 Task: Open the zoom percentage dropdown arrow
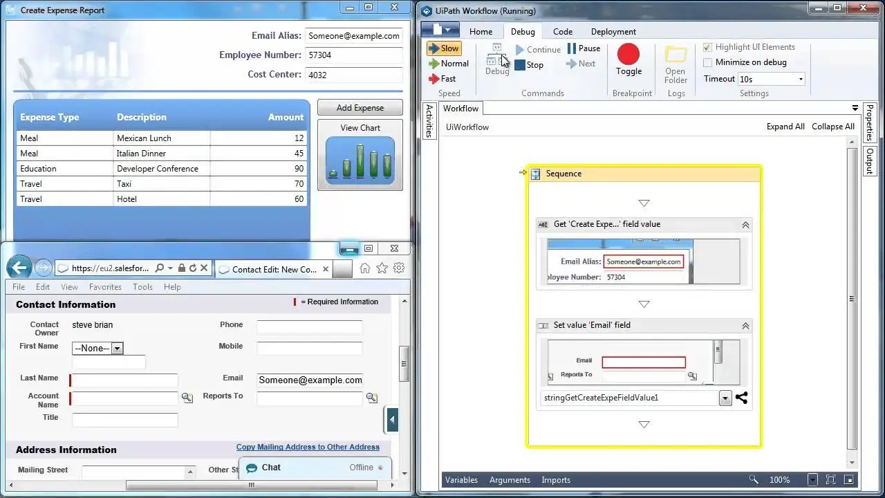(x=812, y=479)
